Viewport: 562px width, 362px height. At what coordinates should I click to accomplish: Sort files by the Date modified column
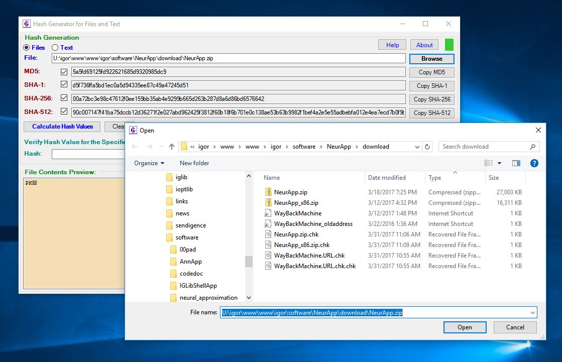tap(387, 177)
